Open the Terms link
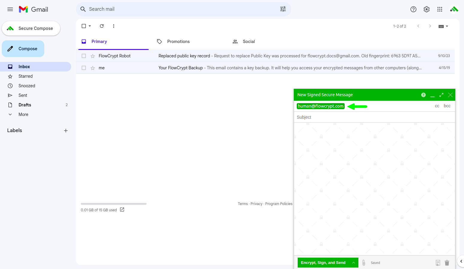This screenshot has height=269, width=464. coord(243,204)
